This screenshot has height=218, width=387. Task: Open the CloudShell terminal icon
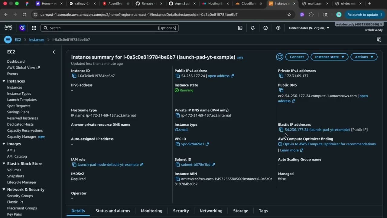click(240, 28)
